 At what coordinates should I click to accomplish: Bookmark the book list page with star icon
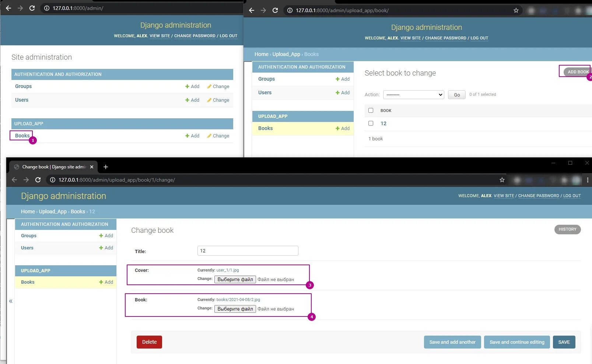coord(516,10)
